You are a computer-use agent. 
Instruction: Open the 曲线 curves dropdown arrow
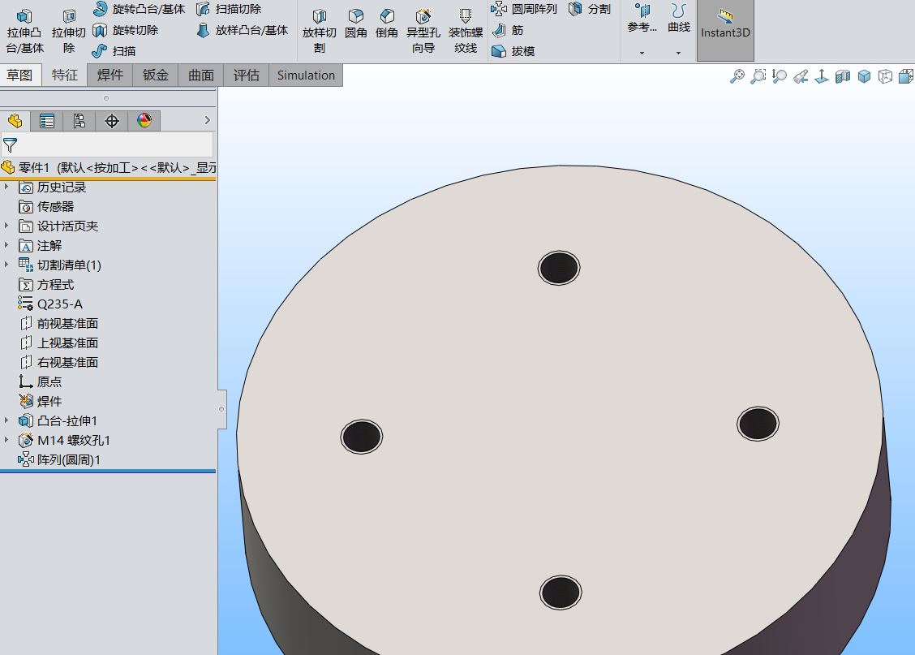(679, 54)
